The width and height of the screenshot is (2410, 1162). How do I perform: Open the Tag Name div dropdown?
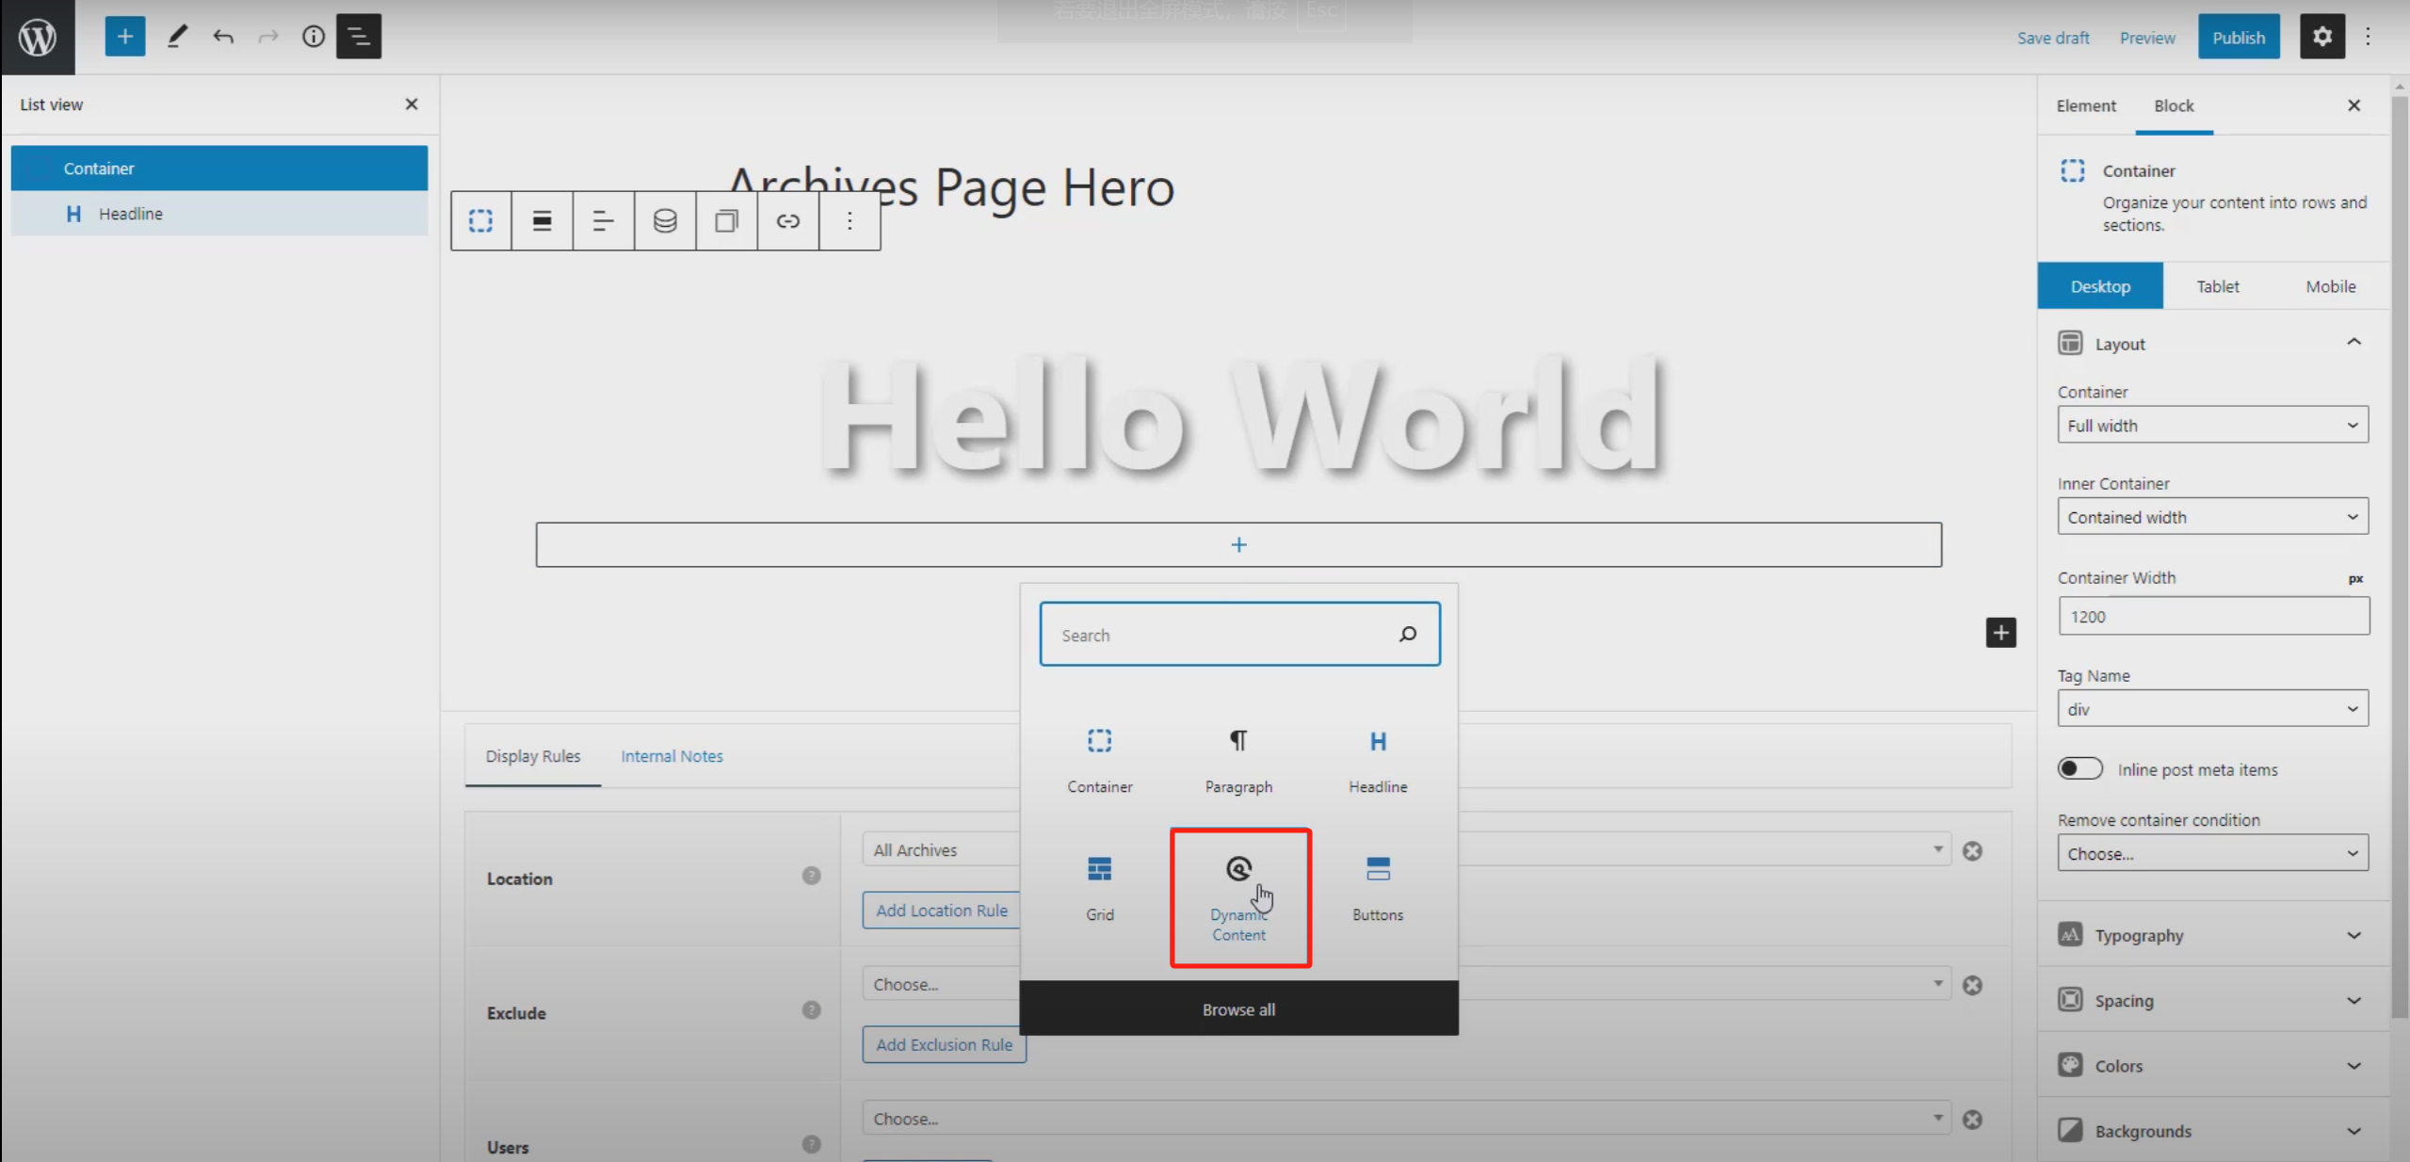pyautogui.click(x=2212, y=709)
